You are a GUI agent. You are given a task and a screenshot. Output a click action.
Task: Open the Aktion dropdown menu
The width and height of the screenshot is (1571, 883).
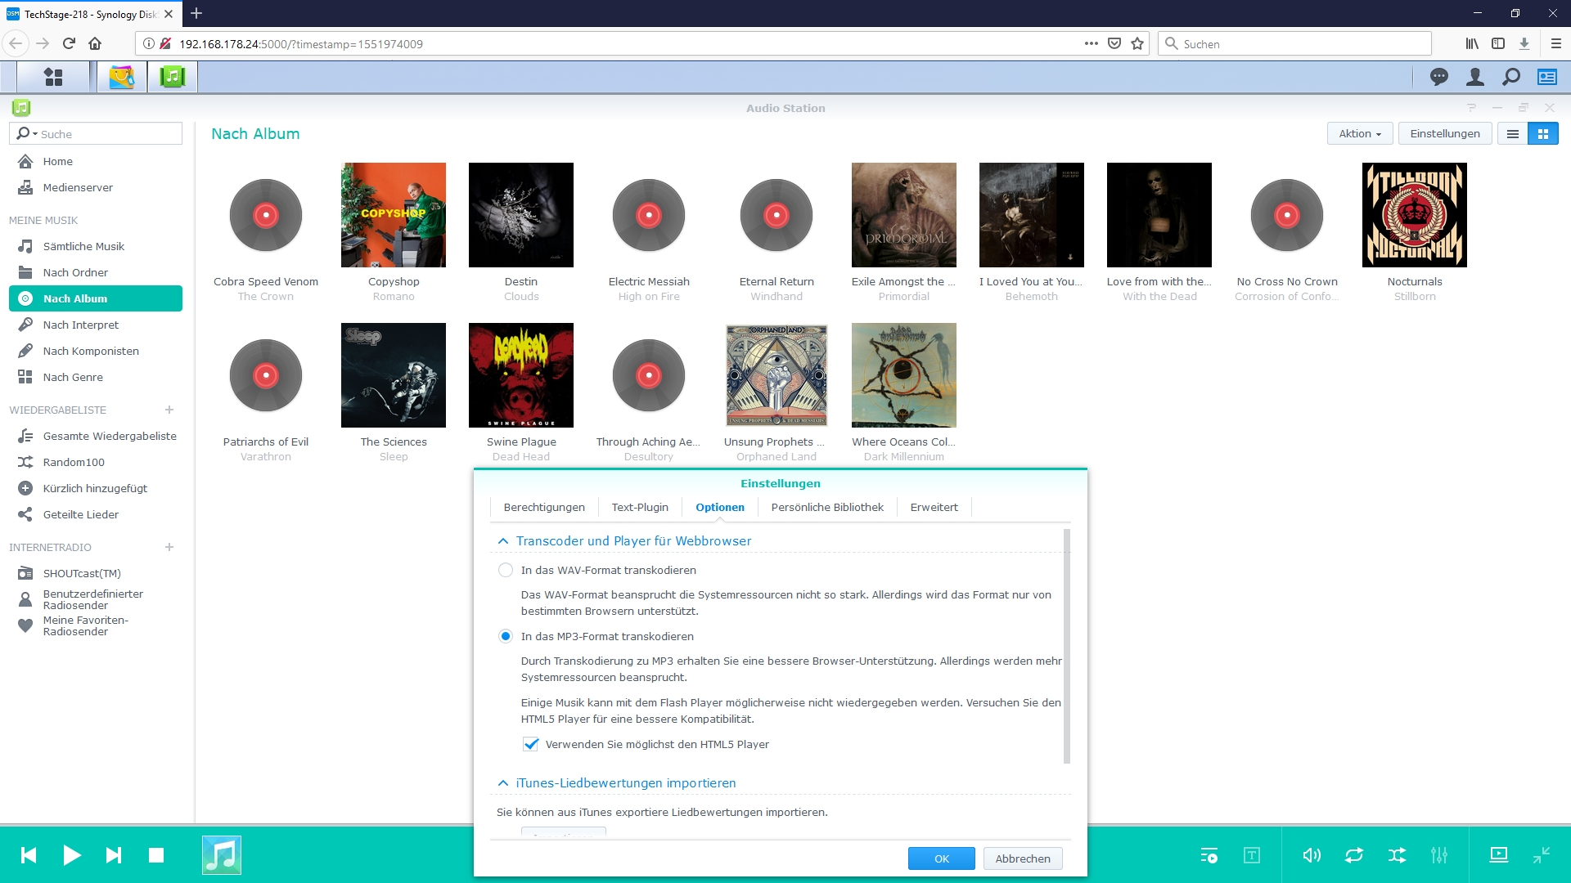(1359, 134)
